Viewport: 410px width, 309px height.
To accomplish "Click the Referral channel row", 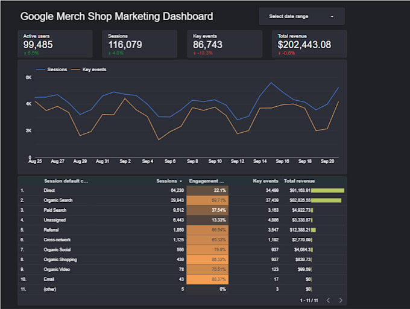I will (182, 230).
